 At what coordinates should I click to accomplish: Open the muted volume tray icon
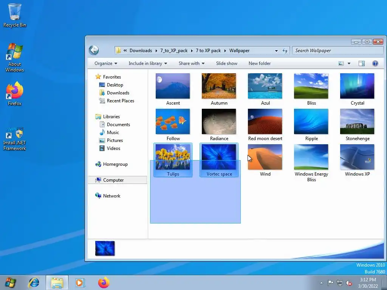[x=349, y=283]
